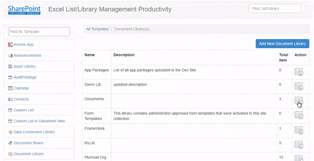The image size is (314, 161).
Task: Focus the Find List/Library search field
Action: 275,9
